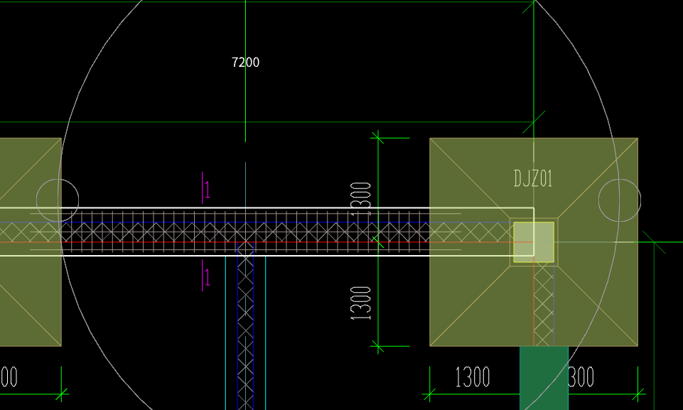
Task: Select the vertical blue cross-hatched beam
Action: (x=246, y=327)
